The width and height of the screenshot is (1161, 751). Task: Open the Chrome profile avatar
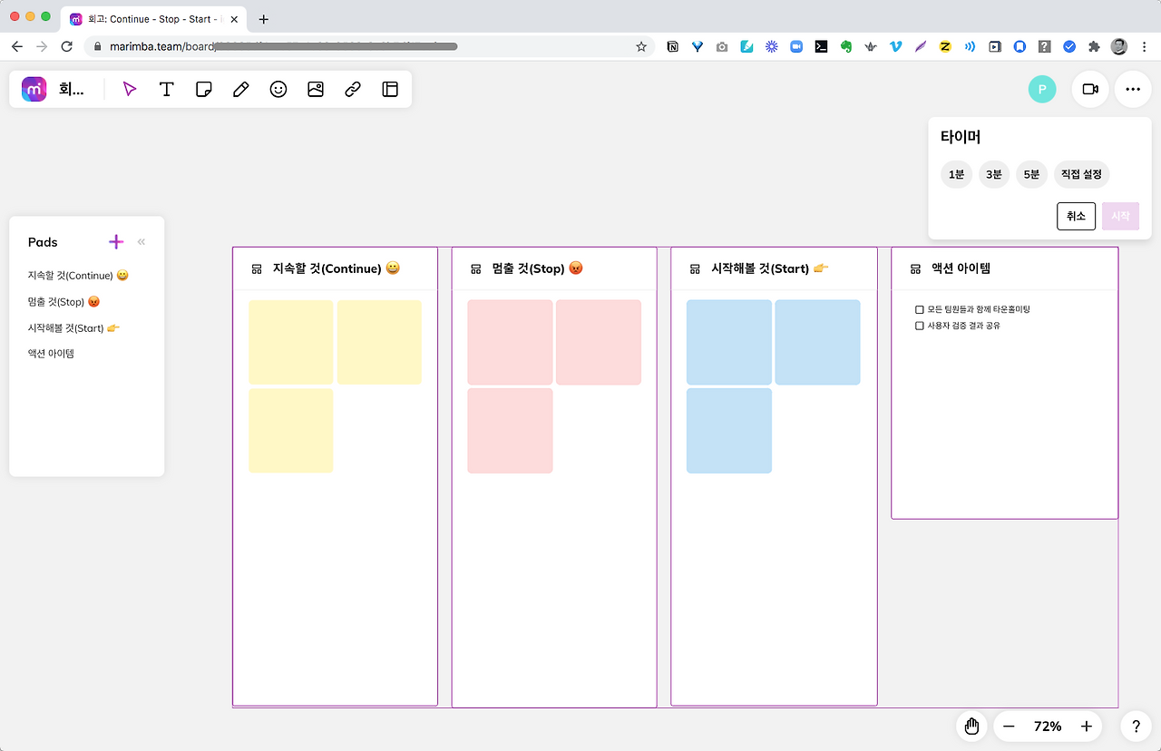[x=1119, y=46]
